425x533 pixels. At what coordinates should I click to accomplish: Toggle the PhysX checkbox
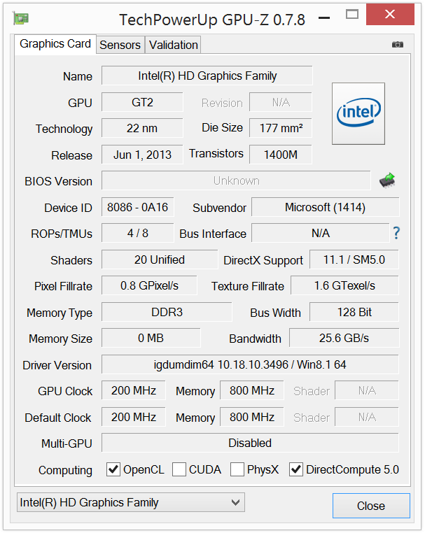(x=237, y=469)
